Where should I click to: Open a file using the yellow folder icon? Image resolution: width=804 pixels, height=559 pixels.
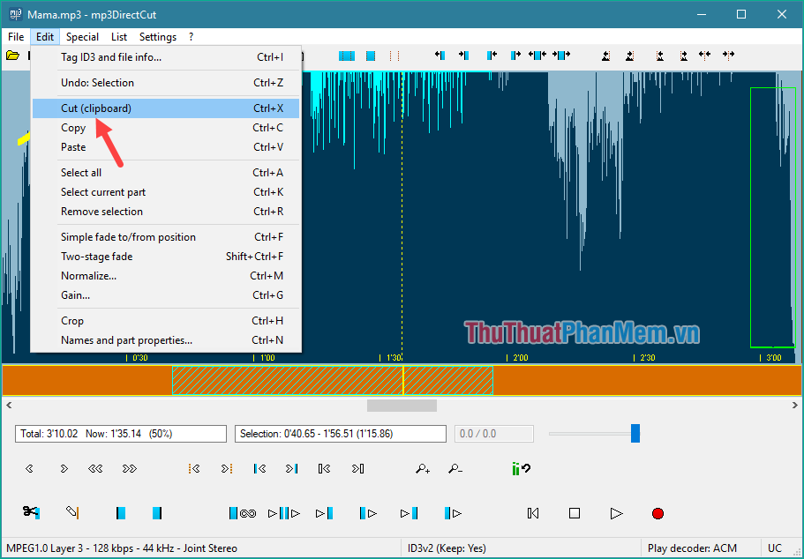(11, 55)
